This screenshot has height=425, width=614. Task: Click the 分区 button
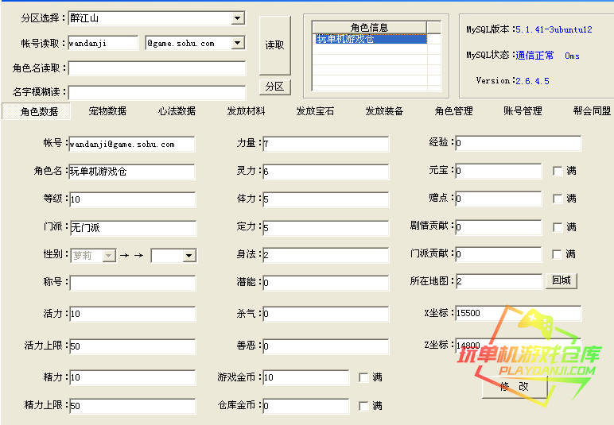coord(274,86)
